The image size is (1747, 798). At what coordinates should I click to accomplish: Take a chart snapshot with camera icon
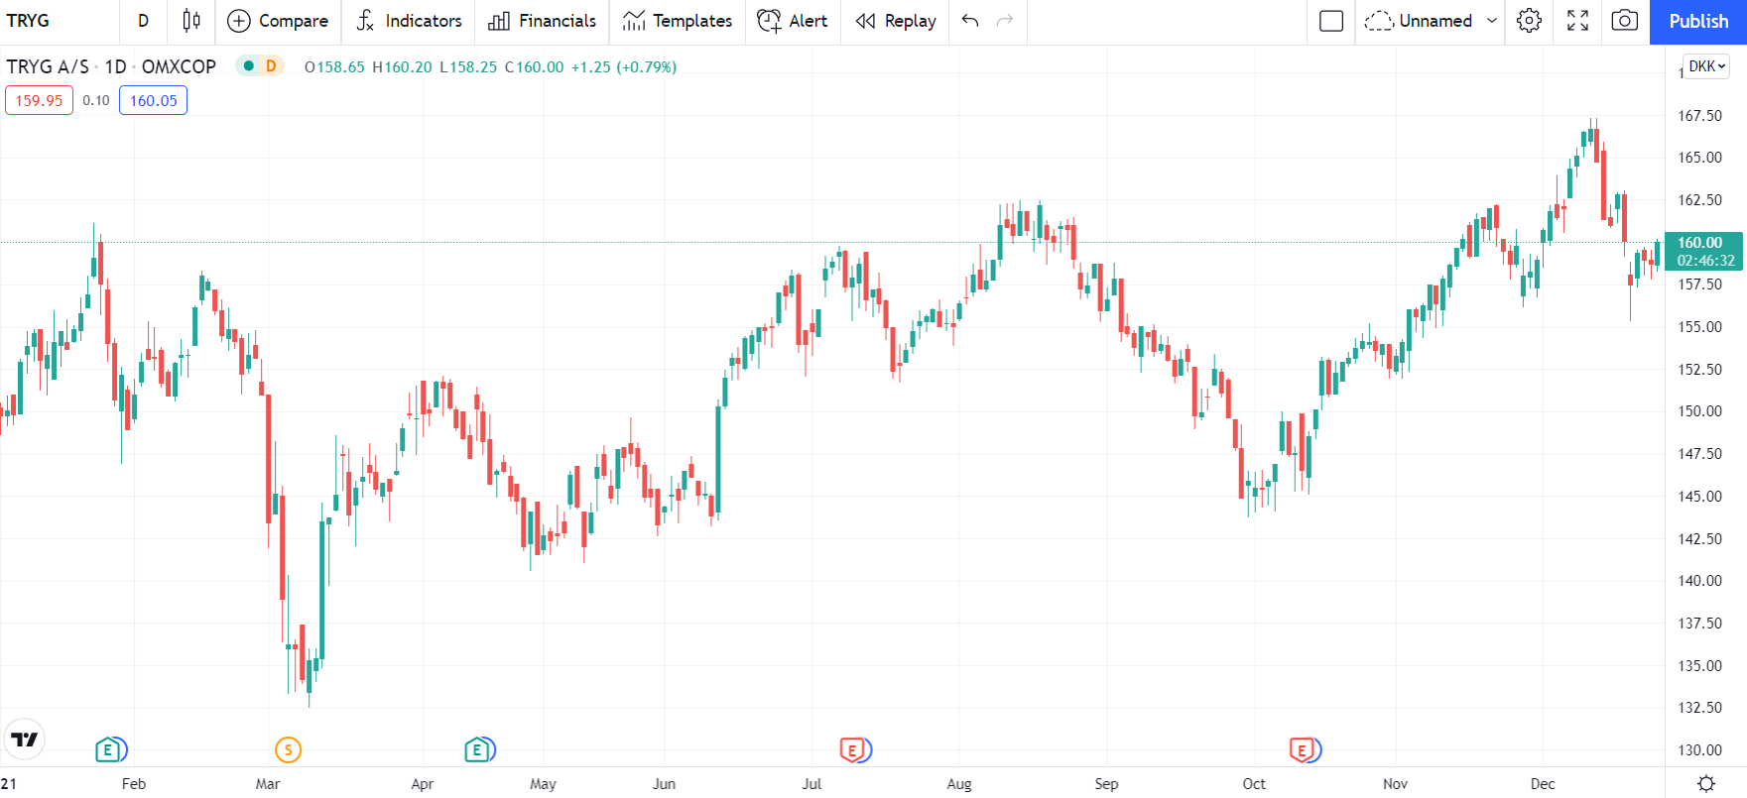1624,21
